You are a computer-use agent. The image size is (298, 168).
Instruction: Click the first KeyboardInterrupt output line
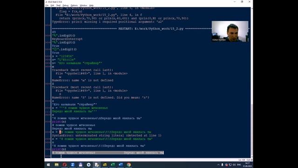[67, 39]
